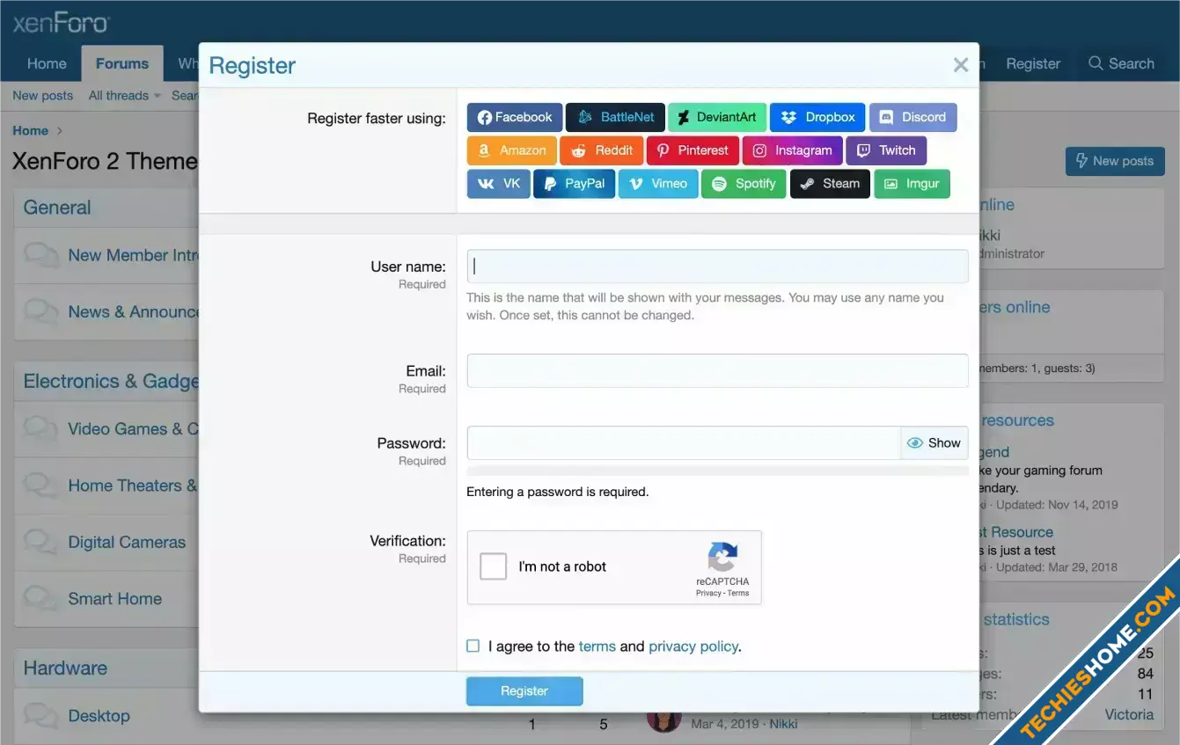The image size is (1180, 745).
Task: Open the Home navigation tab
Action: click(47, 63)
